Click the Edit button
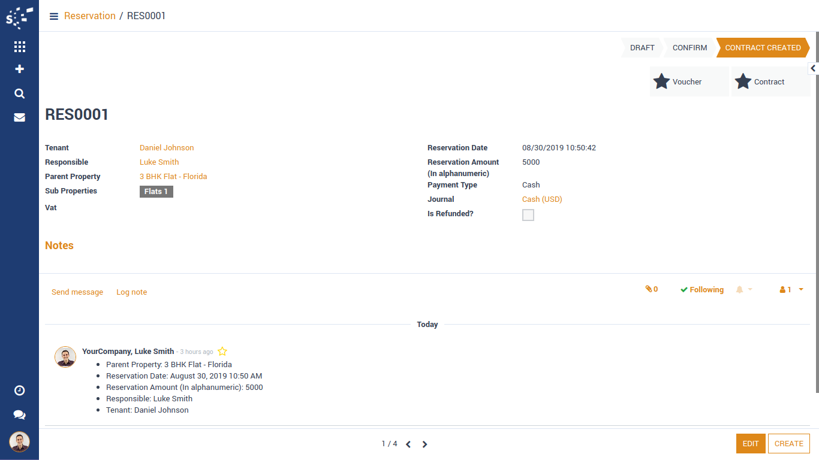819x460 pixels. click(x=751, y=444)
